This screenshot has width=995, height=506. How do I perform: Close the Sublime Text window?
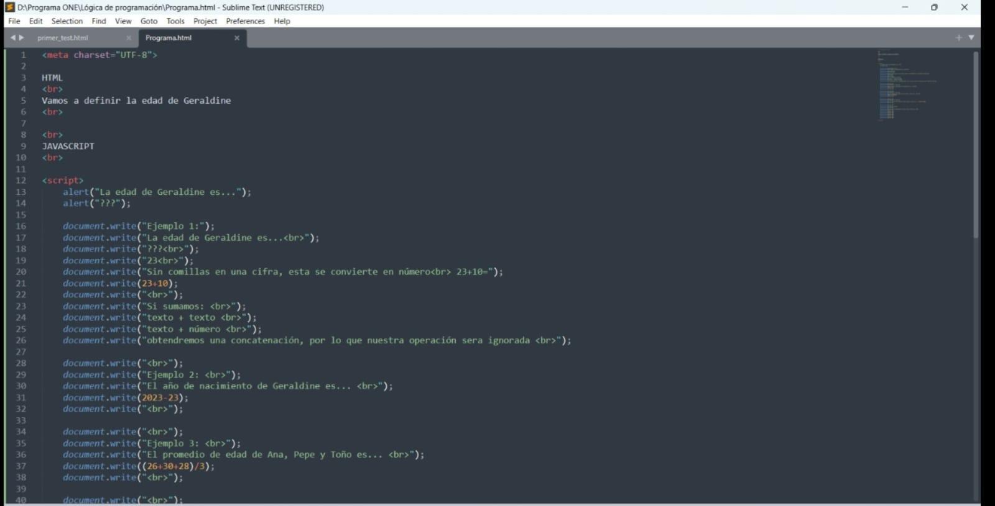click(x=965, y=7)
